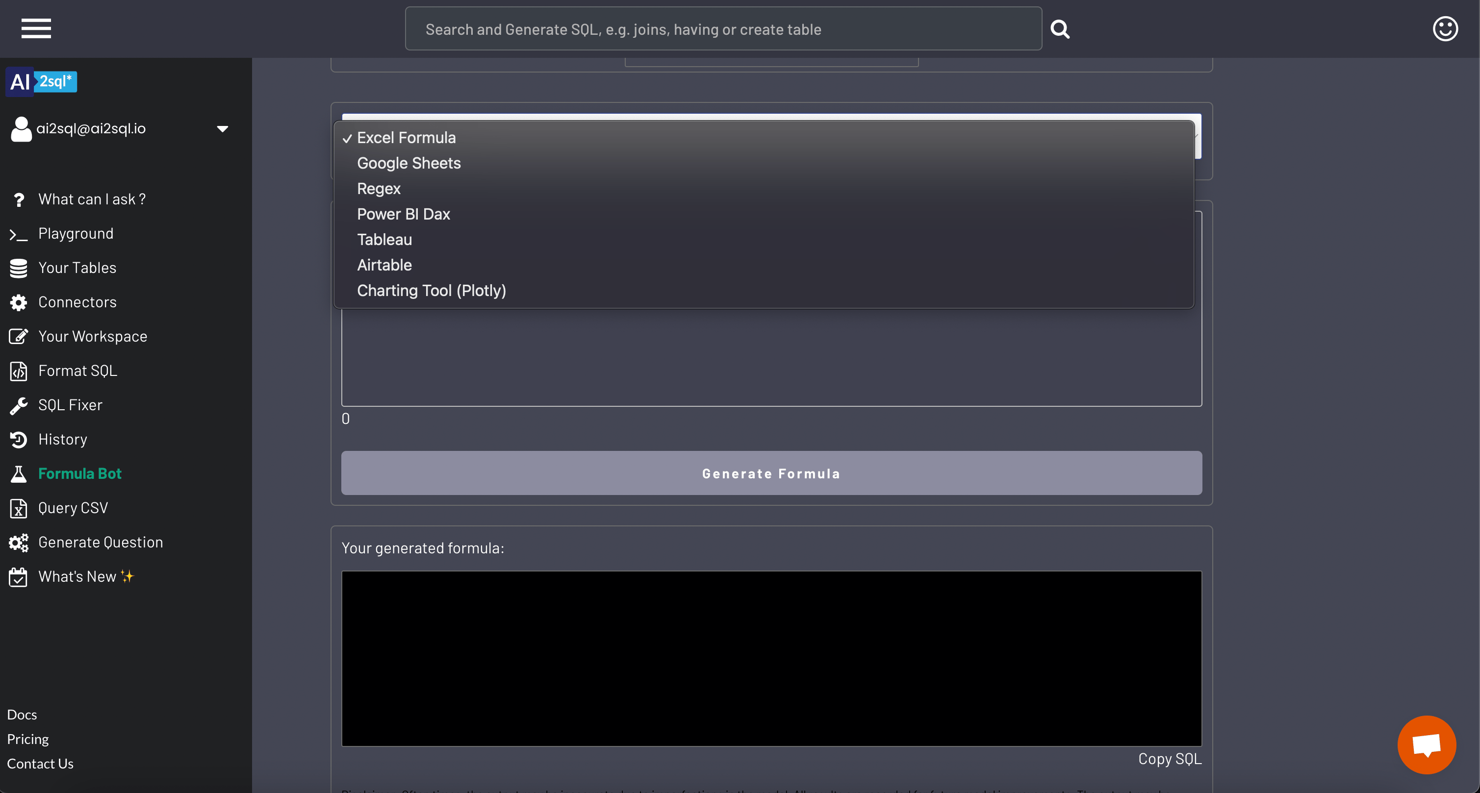This screenshot has width=1480, height=793.
Task: View History page
Action: pos(63,440)
